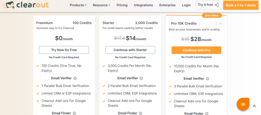Image resolution: width=261 pixels, height=115 pixels.
Task: Click the struck-through $35 price
Action: click(186, 39)
